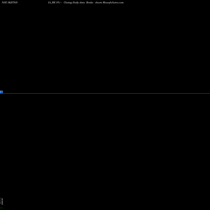Click the 'charts MunafaSutra.com' text
Screen dimensions: 210x210
click(x=109, y=3)
